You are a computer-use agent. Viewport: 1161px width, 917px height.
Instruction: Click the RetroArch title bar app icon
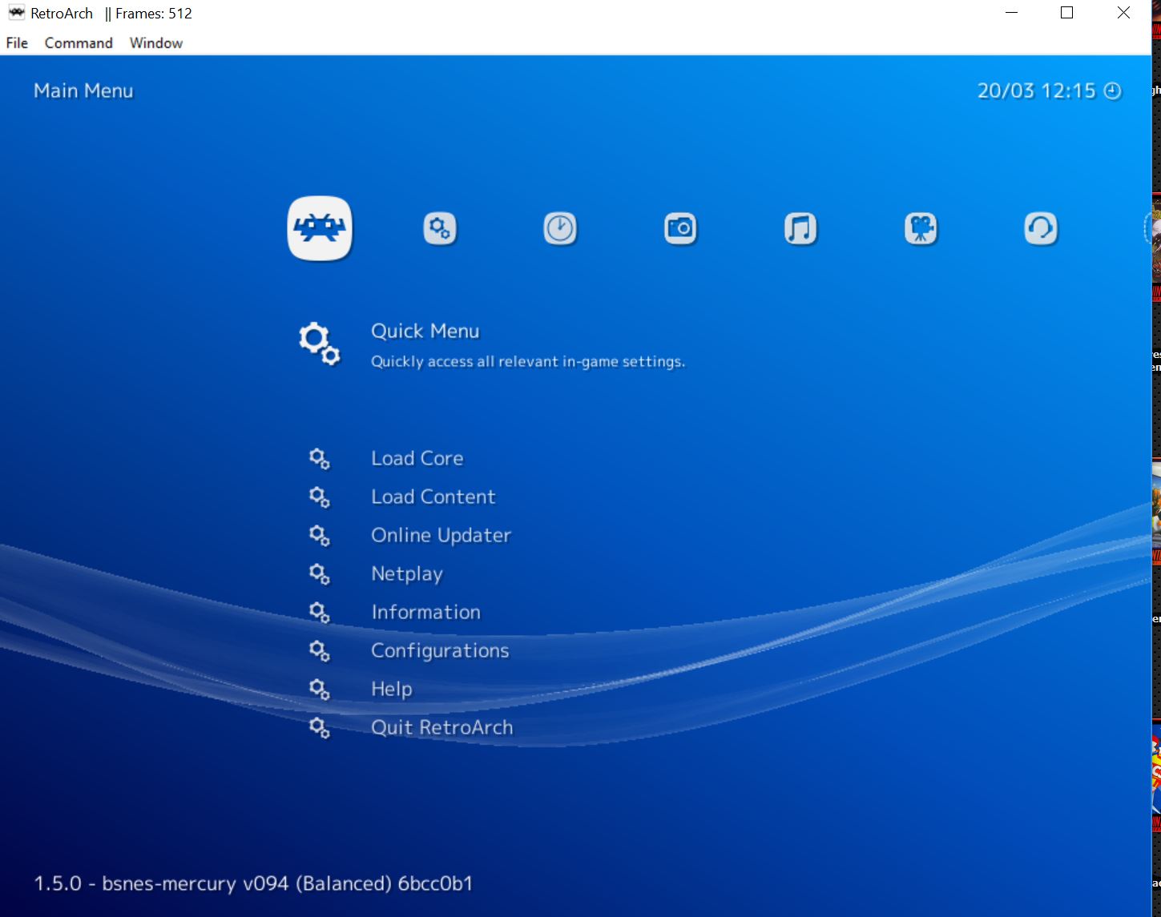[16, 13]
